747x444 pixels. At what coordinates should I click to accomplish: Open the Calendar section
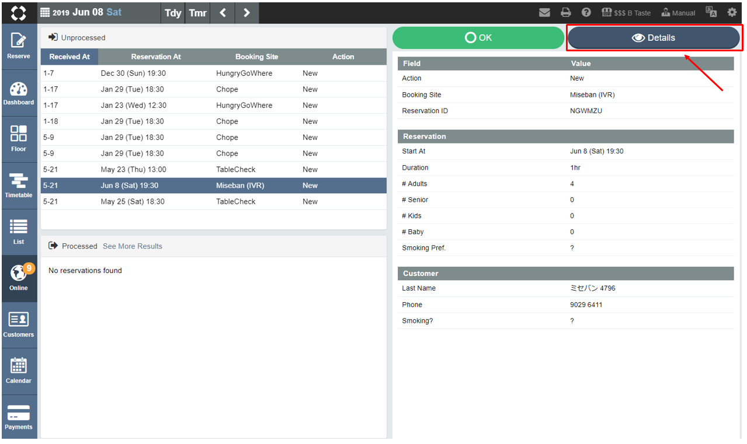(x=19, y=371)
